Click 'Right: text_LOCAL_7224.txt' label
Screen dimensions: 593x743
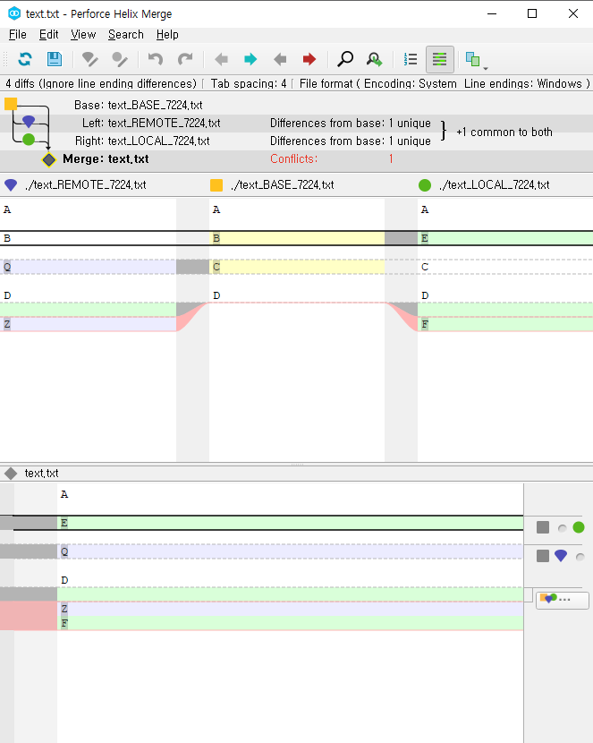pos(142,141)
